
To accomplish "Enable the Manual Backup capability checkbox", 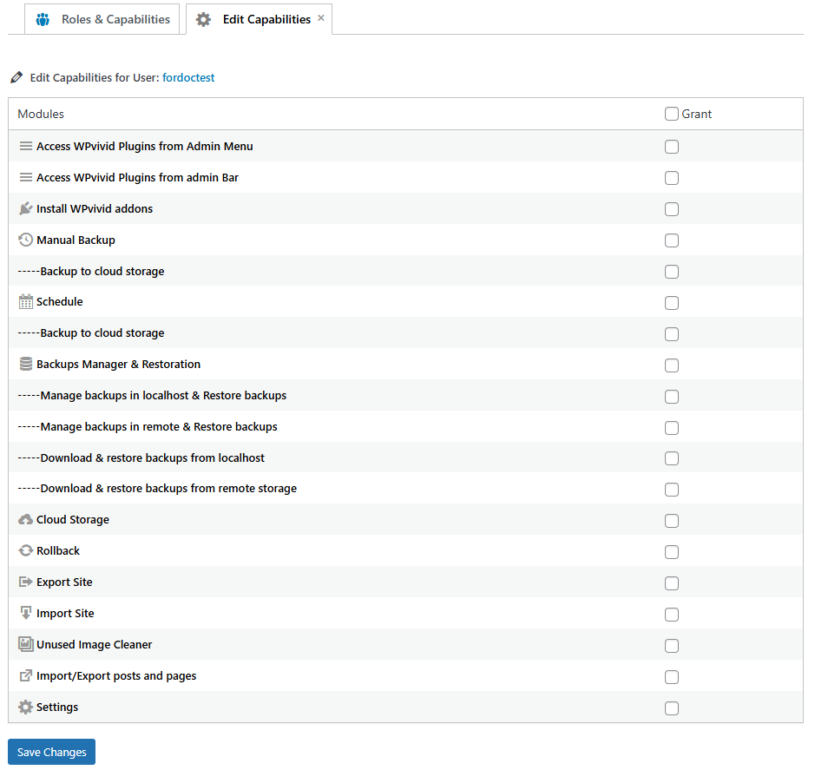I will 671,240.
